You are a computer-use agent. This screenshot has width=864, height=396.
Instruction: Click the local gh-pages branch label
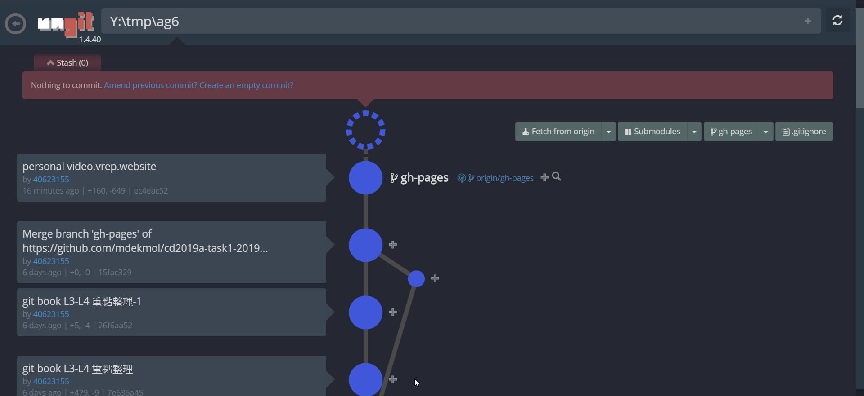pyautogui.click(x=419, y=178)
